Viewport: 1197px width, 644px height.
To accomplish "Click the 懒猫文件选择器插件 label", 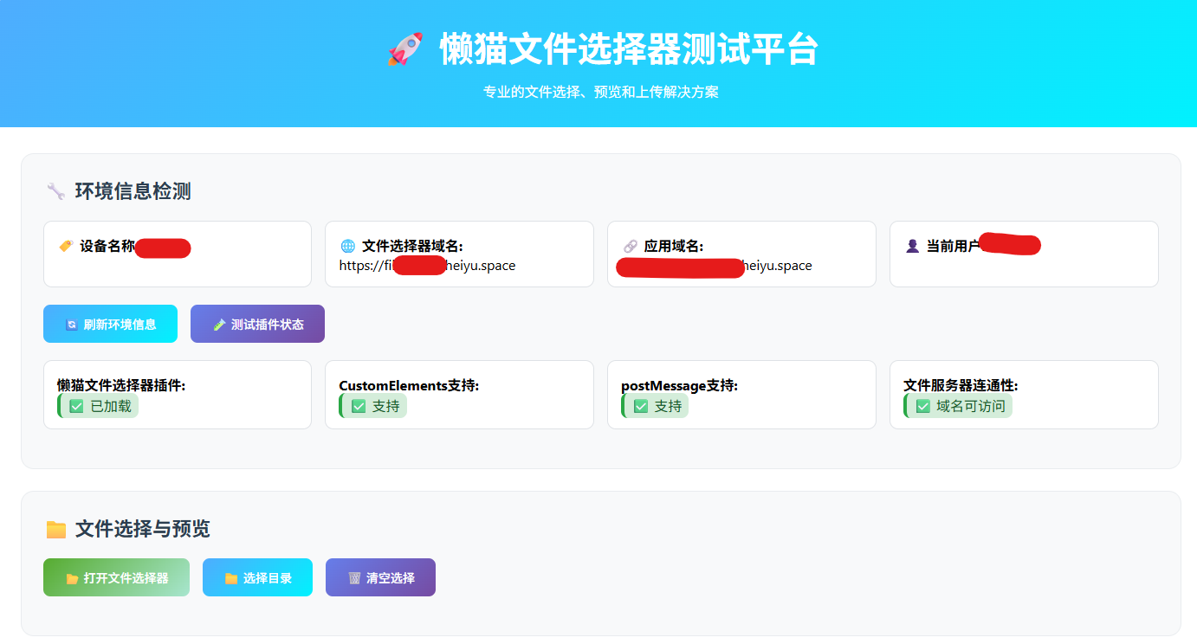I will click(121, 385).
